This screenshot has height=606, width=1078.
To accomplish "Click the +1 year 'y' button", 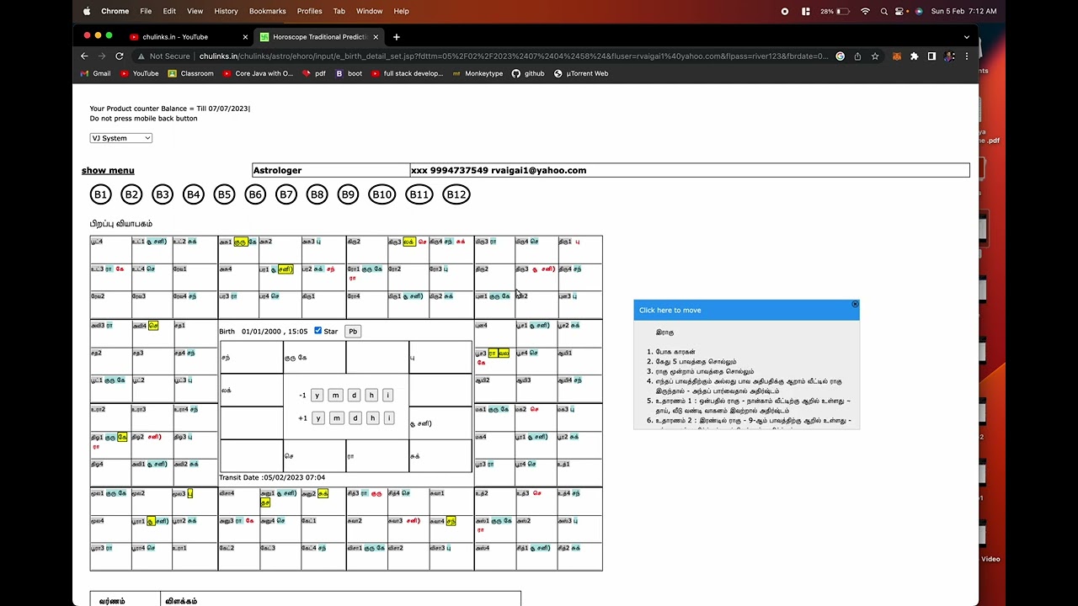I will [318, 418].
